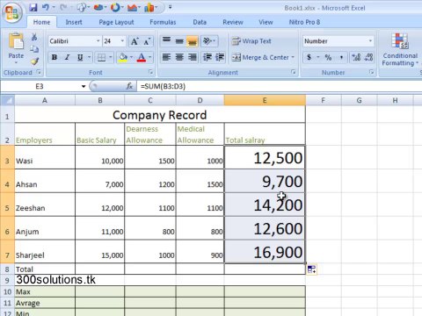
Task: Open Conditional Formatting menu
Action: 400,50
